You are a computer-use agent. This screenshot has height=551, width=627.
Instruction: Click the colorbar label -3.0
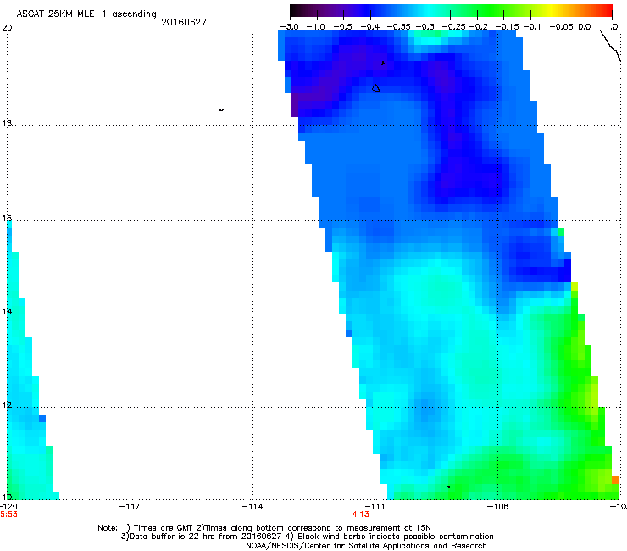point(289,27)
